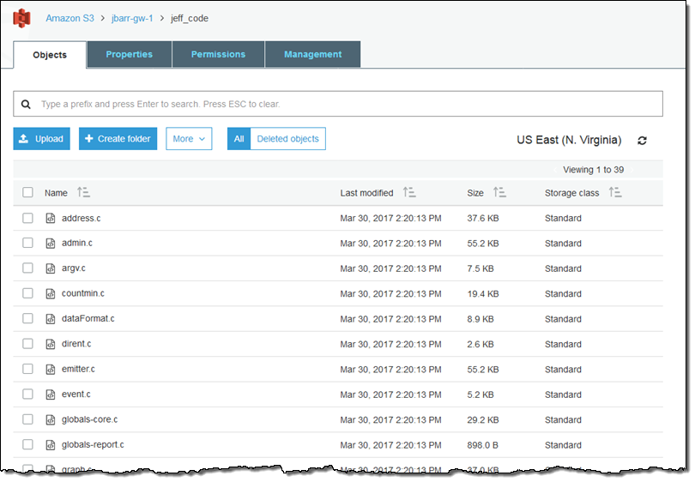Click the refresh icon beside US East

(642, 140)
